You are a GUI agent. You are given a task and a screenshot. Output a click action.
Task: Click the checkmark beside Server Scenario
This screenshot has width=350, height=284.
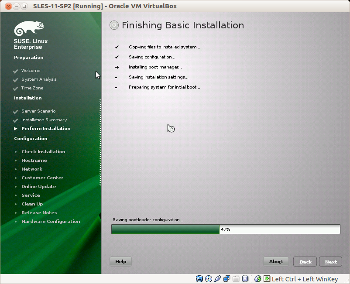[x=15, y=112]
